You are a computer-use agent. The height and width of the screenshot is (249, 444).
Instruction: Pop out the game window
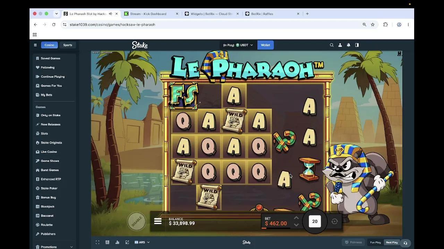127,242
